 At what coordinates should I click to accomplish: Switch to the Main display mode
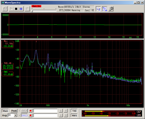click(5, 111)
